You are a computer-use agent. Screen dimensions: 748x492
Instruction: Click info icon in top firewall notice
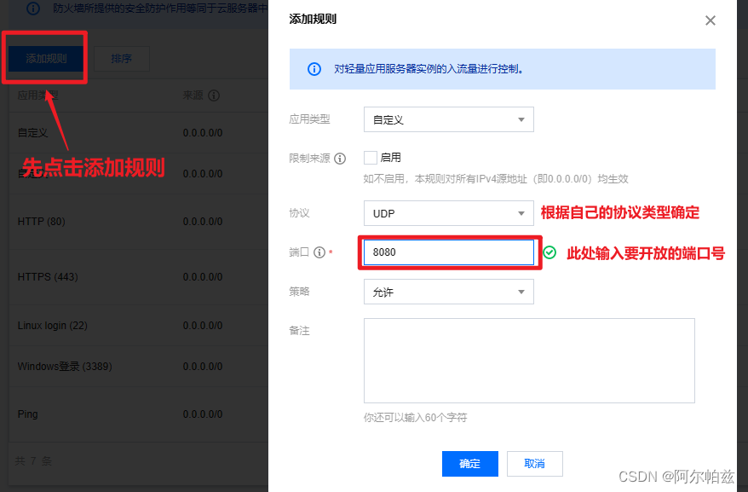[33, 9]
